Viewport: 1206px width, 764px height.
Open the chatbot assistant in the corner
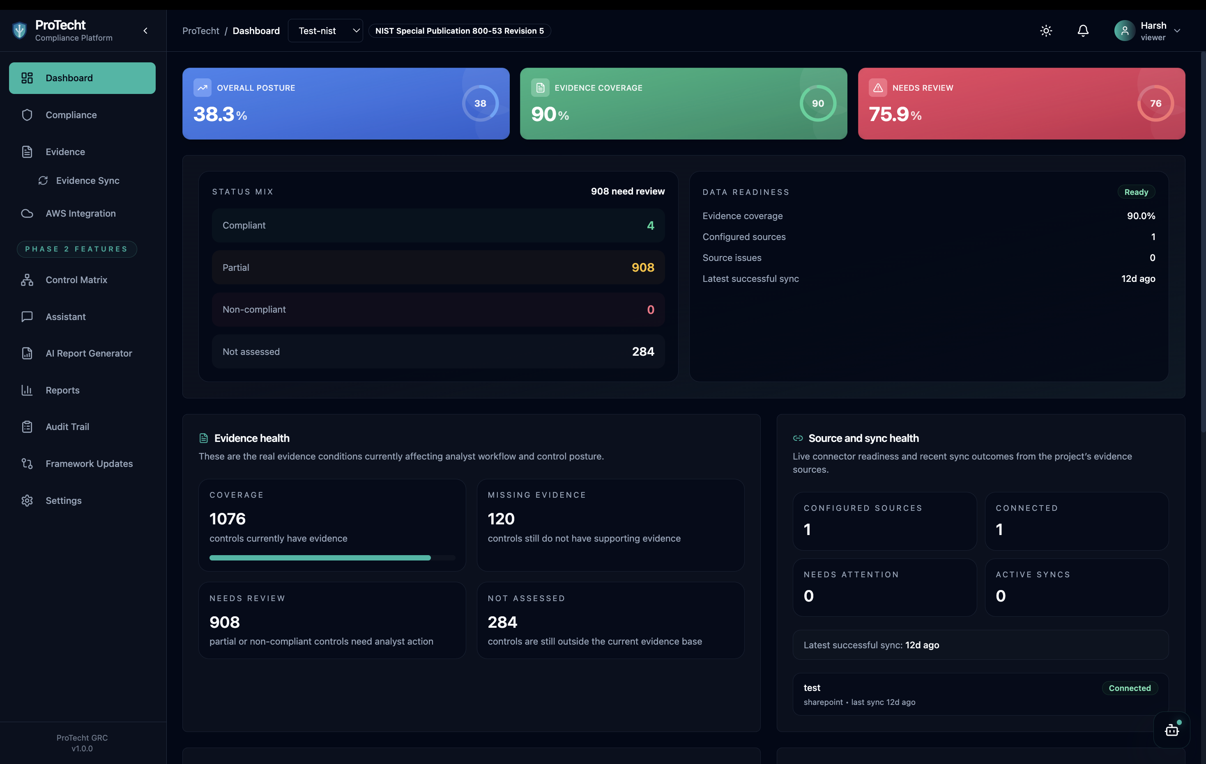click(x=1172, y=730)
